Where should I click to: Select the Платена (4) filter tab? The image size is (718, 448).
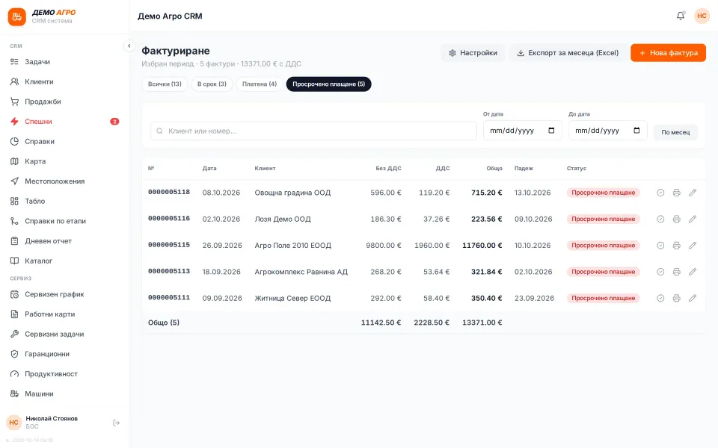pos(260,84)
